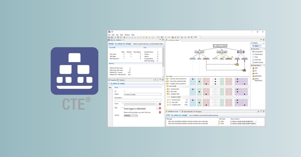Mark the first cell of test step 7.1
This screenshot has width=301, height=157.
click(193, 100)
